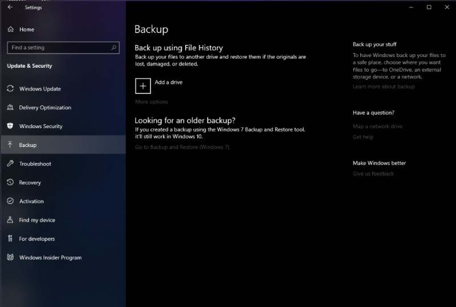Open Delivery Optimization settings
Viewport: 456px width, 307px height.
point(45,108)
